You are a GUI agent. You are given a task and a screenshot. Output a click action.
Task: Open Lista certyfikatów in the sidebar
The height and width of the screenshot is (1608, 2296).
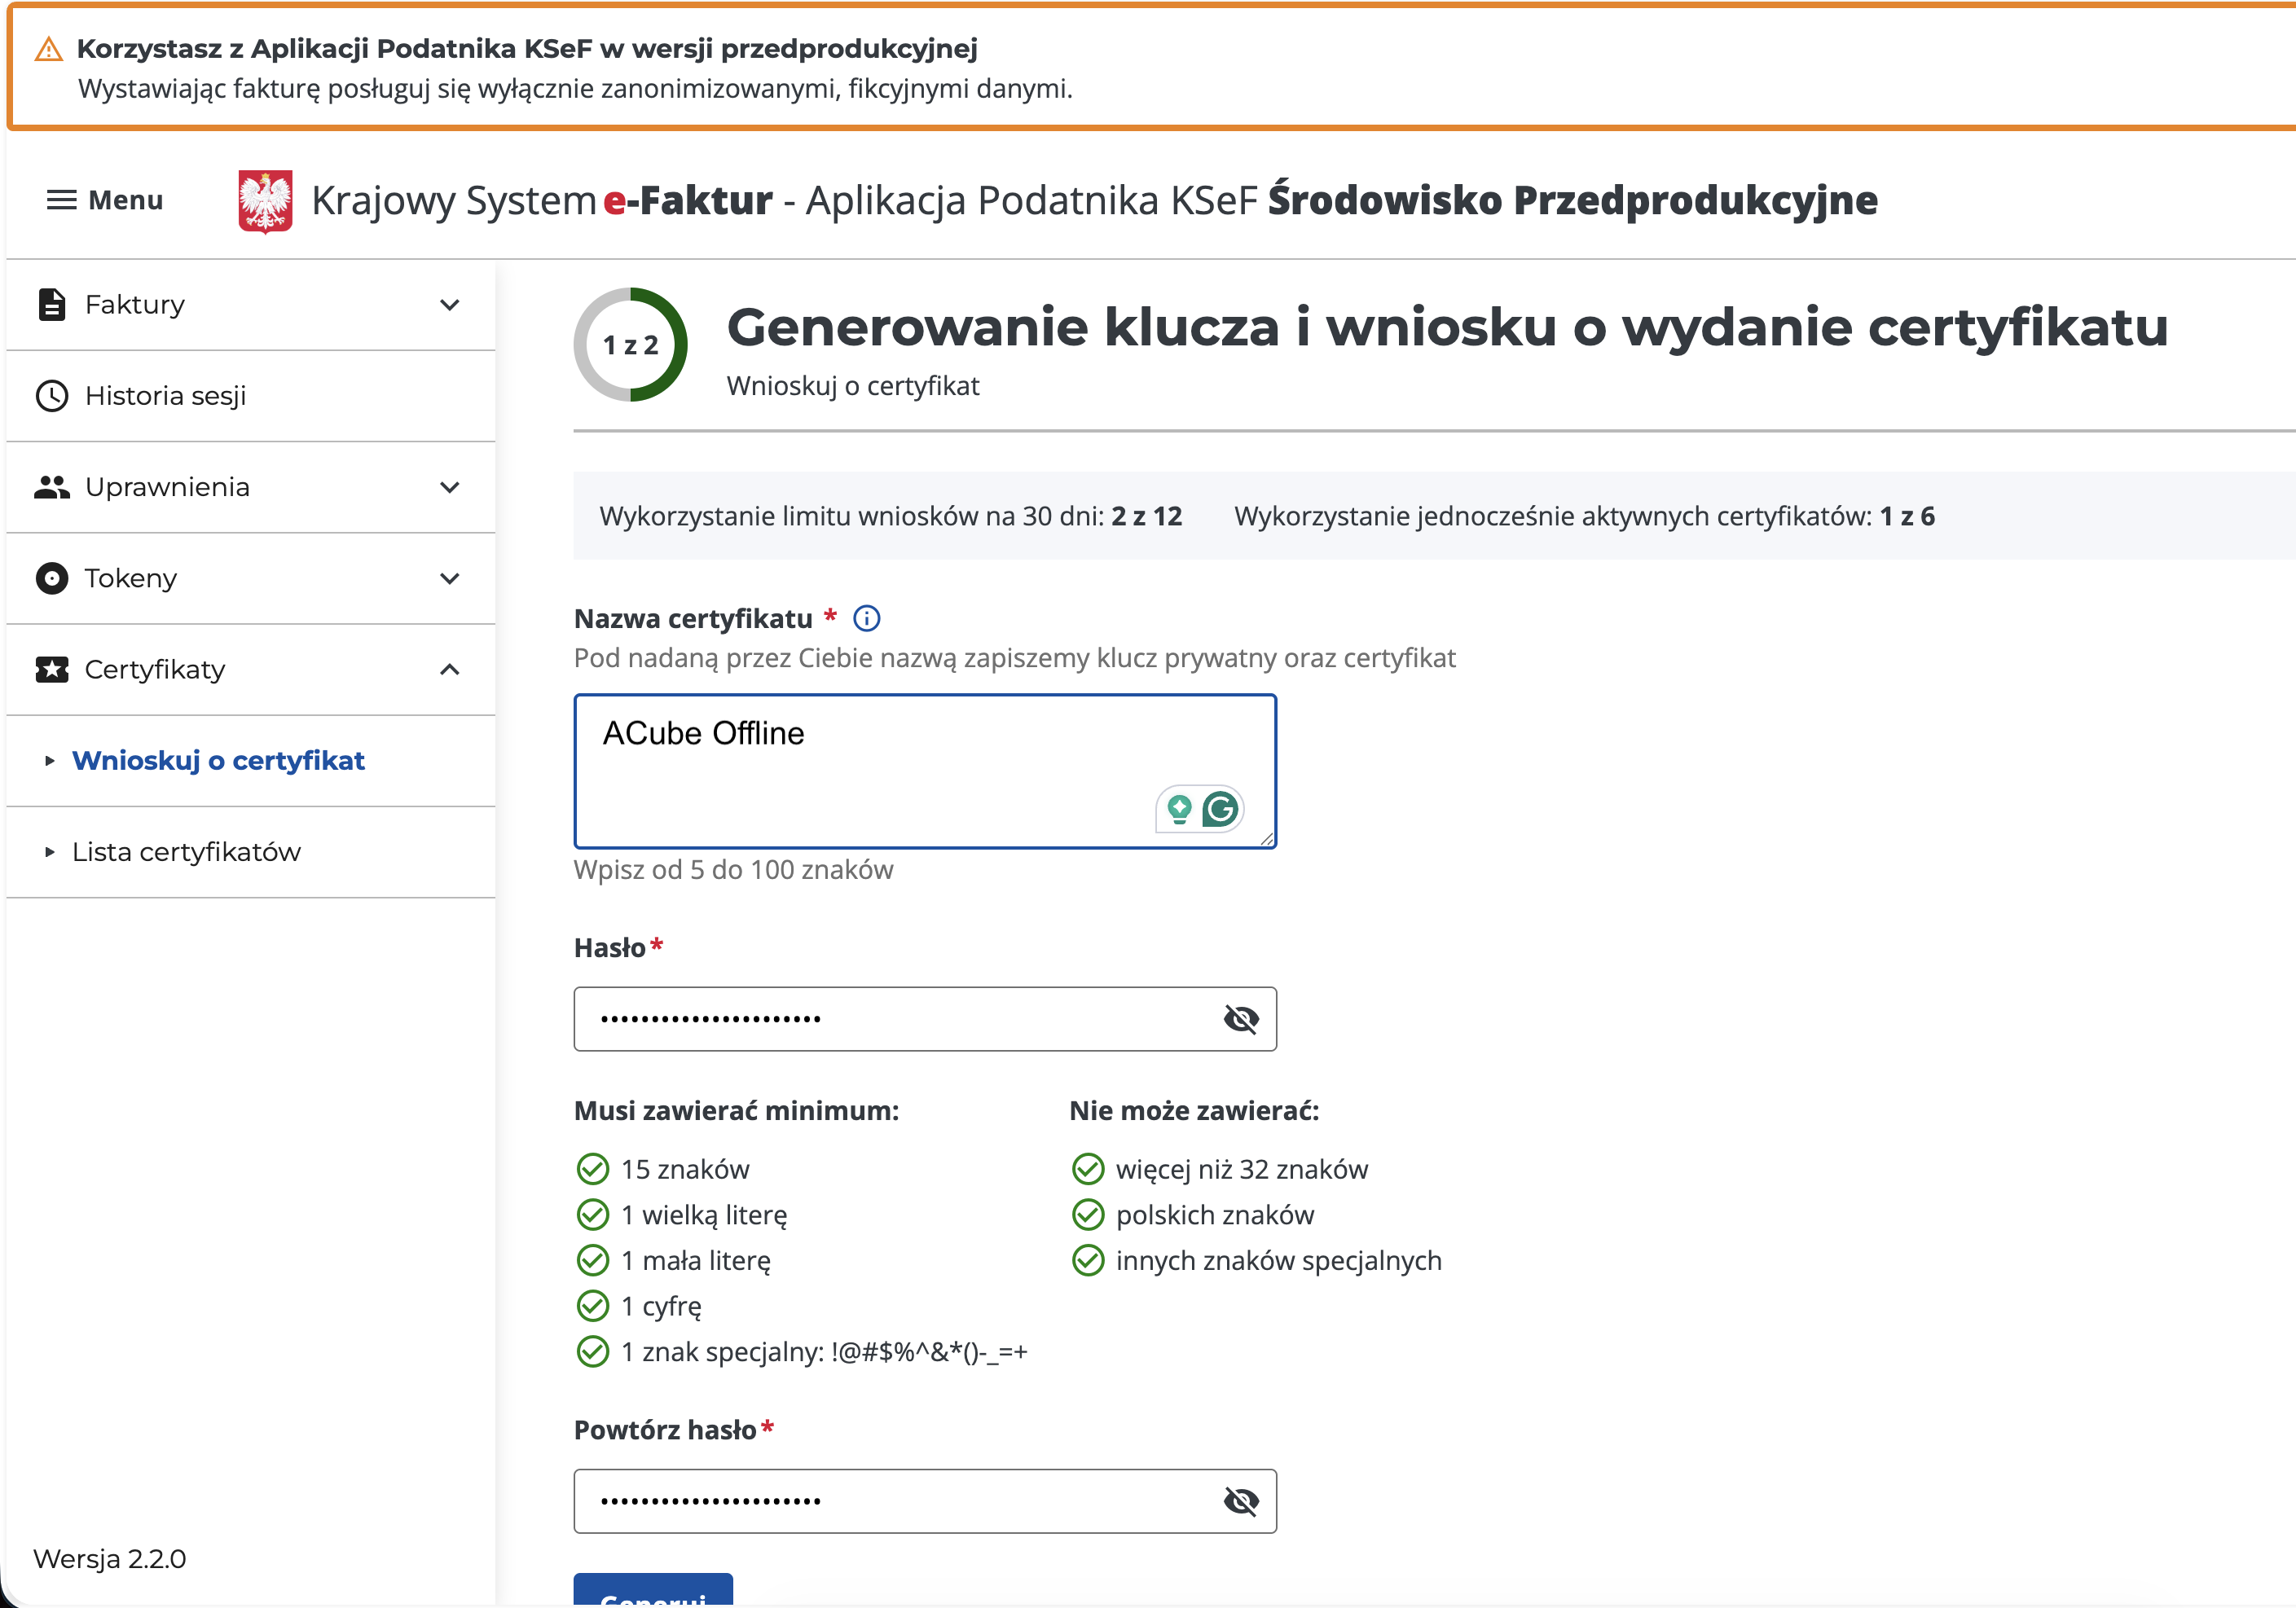tap(186, 852)
